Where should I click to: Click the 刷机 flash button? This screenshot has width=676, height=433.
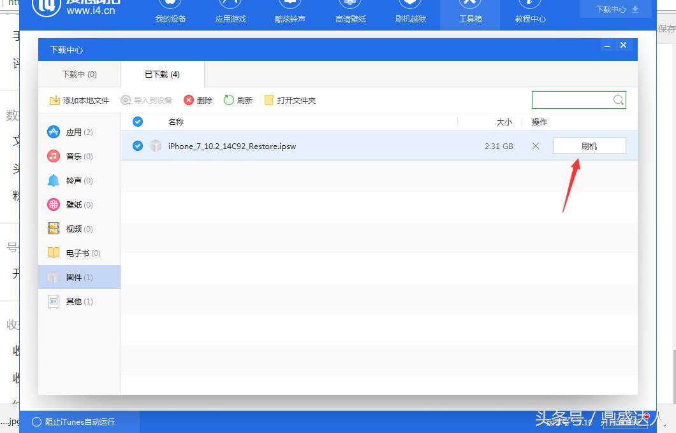coord(589,145)
